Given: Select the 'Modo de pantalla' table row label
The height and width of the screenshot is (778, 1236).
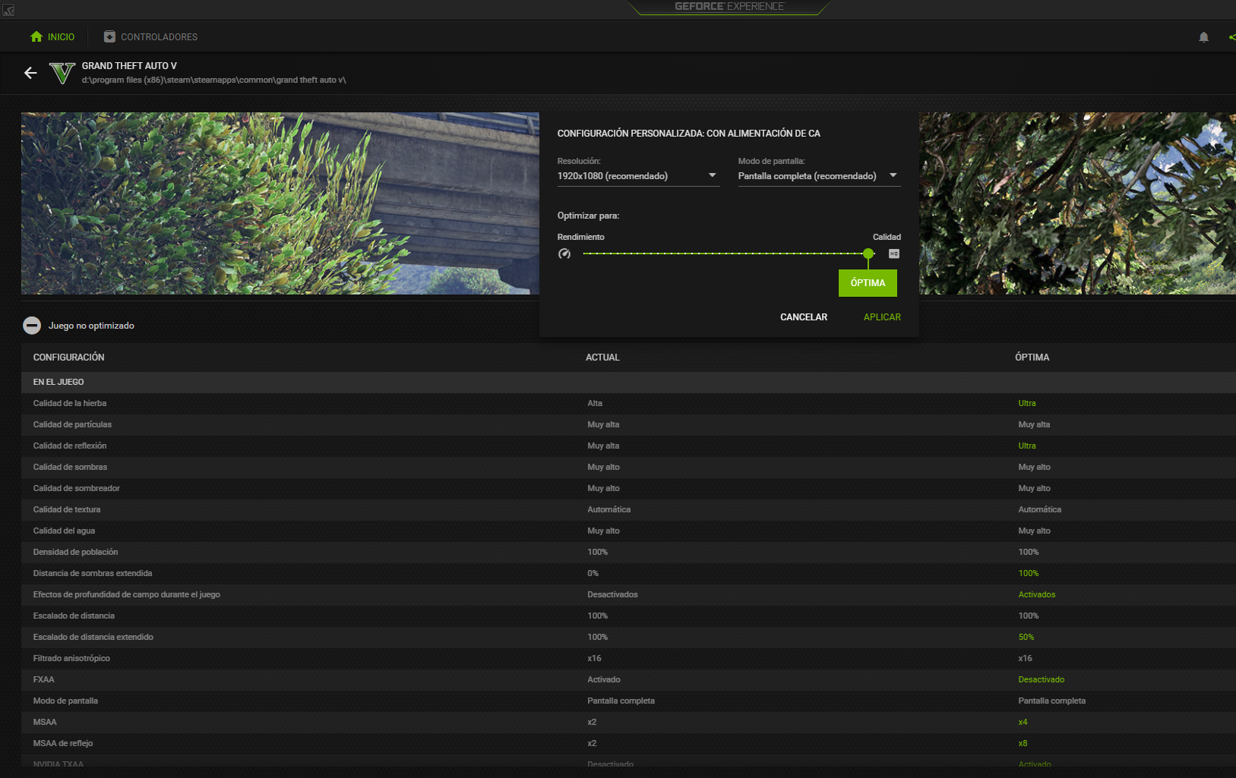Looking at the screenshot, I should [65, 701].
